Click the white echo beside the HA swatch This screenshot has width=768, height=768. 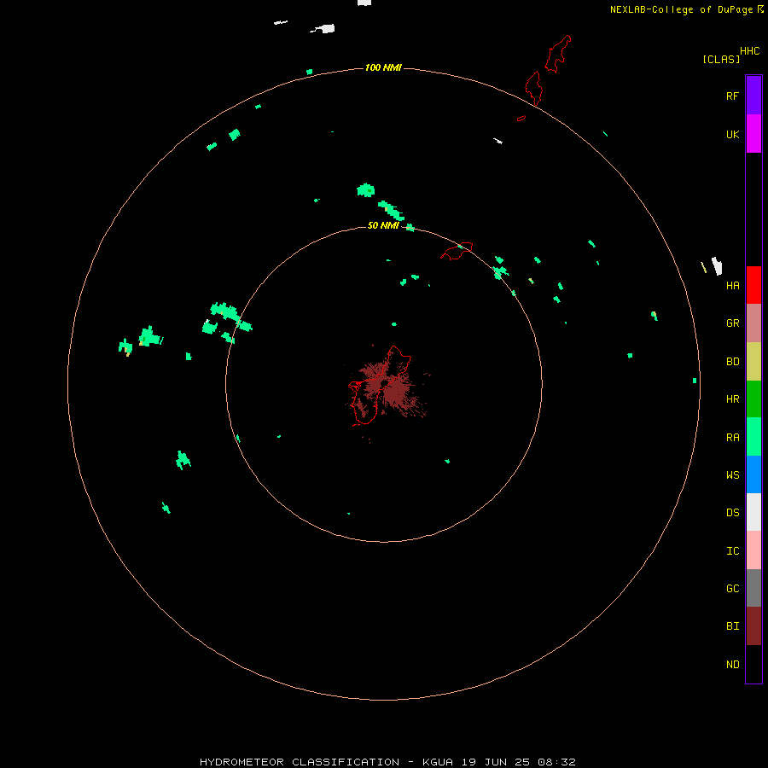717,265
